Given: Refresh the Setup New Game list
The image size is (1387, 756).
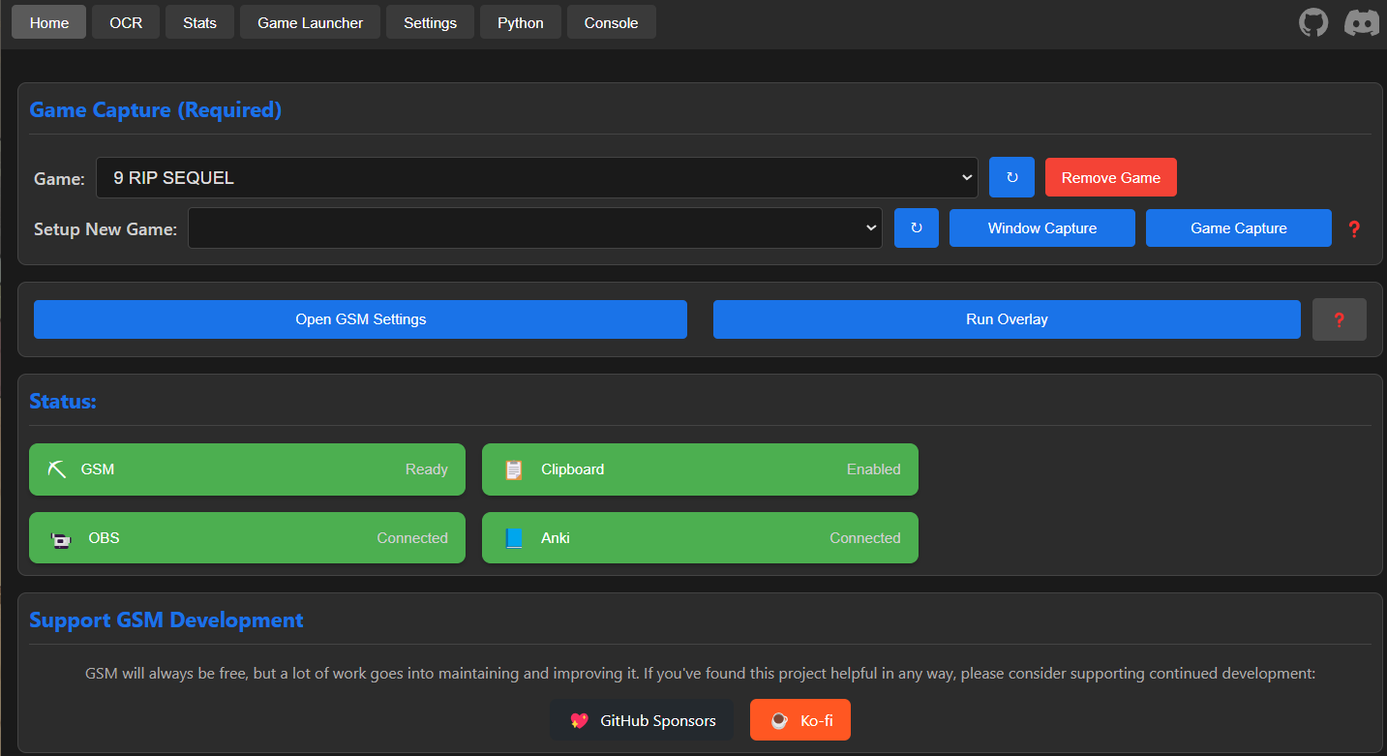Looking at the screenshot, I should (x=917, y=228).
